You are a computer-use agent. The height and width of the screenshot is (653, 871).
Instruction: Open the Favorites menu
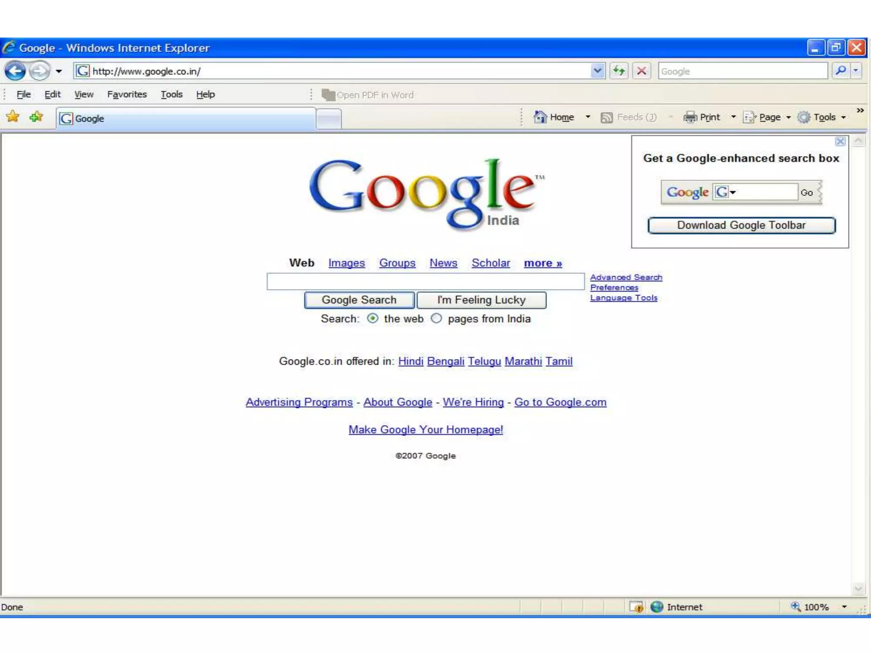pos(127,94)
